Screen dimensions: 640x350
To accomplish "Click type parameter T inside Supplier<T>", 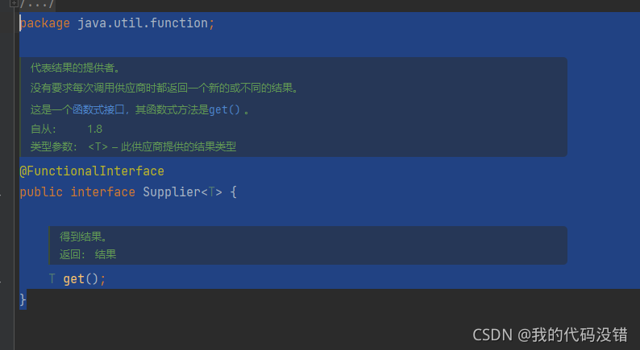I will click(x=211, y=192).
